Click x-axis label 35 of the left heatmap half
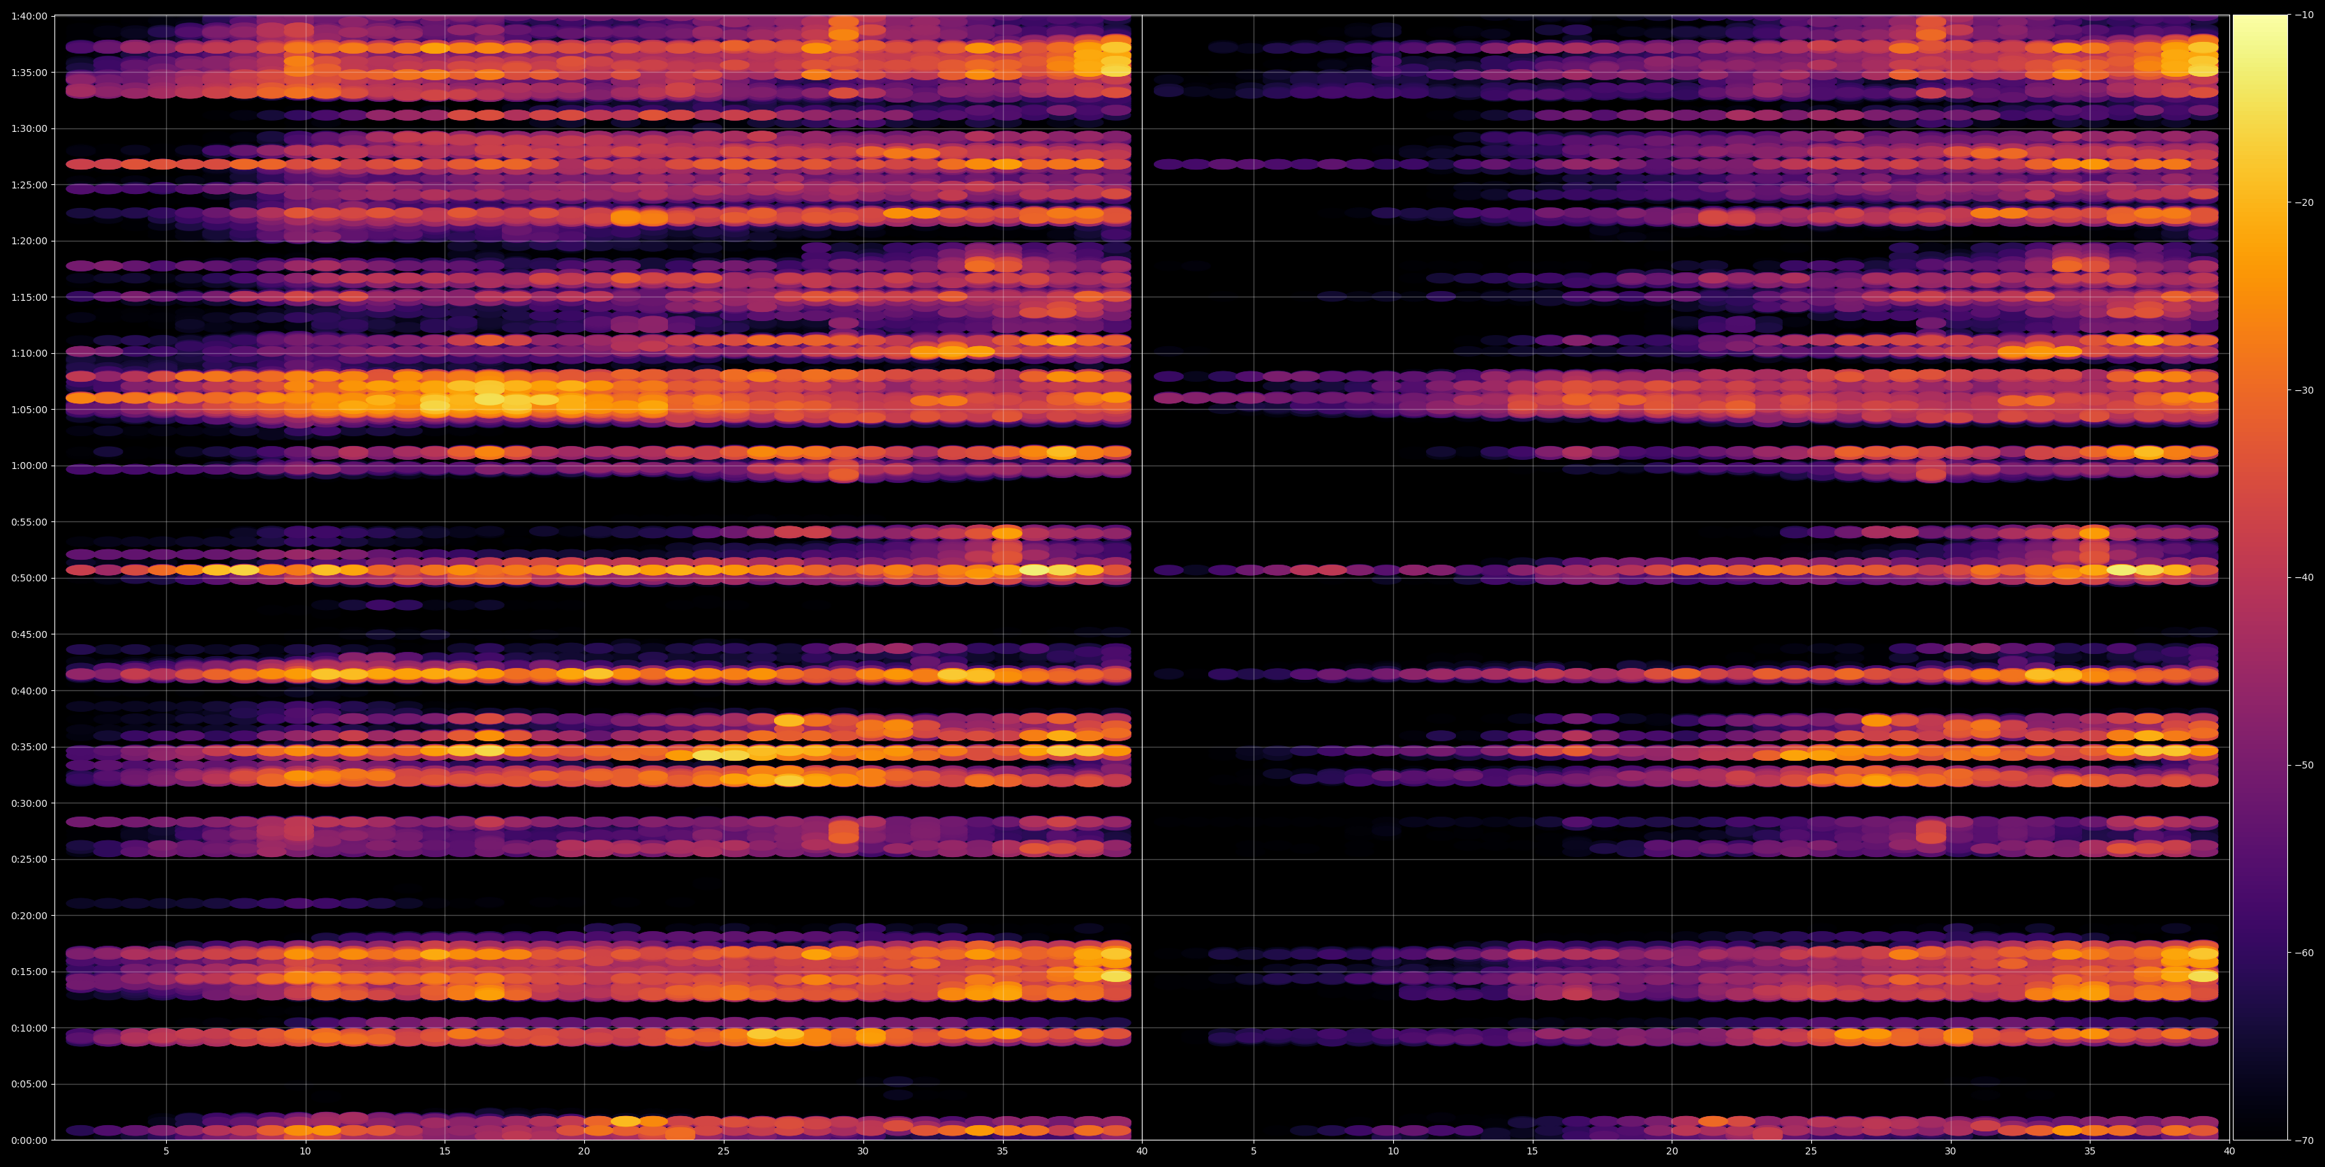2325x1167 pixels. click(x=1003, y=1151)
